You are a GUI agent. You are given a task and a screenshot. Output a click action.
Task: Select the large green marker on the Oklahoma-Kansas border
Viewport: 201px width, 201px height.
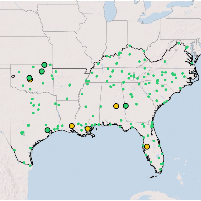point(44,65)
